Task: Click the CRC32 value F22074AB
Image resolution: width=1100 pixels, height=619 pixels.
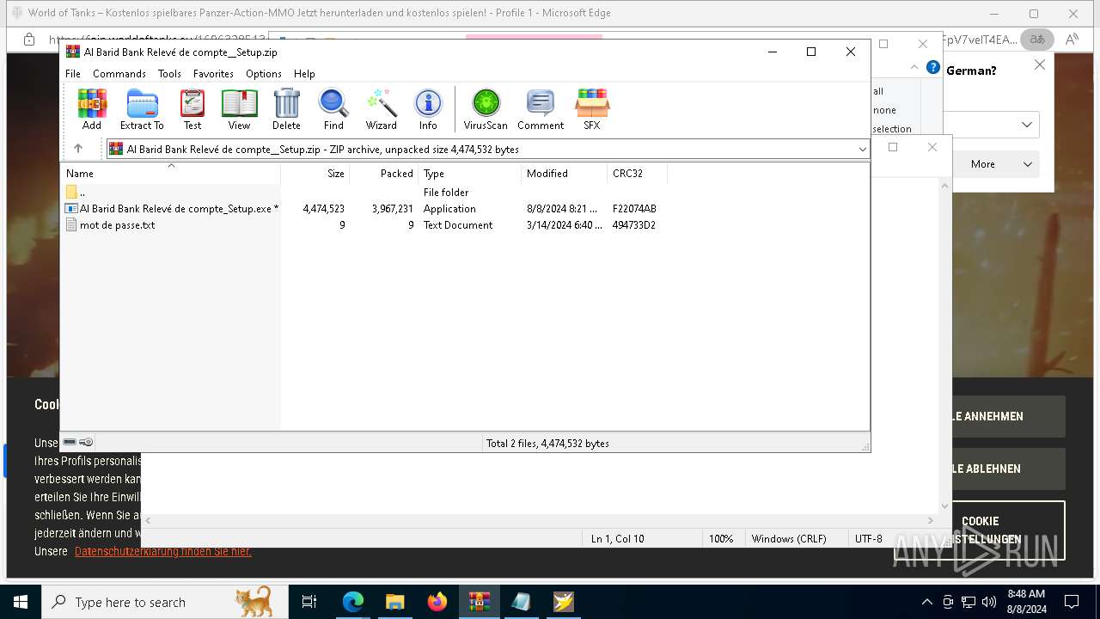Action: [634, 209]
